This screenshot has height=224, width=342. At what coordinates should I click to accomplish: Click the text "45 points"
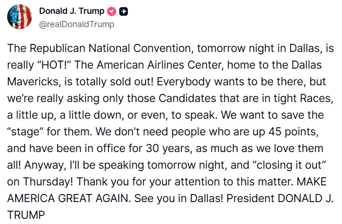[293, 132]
